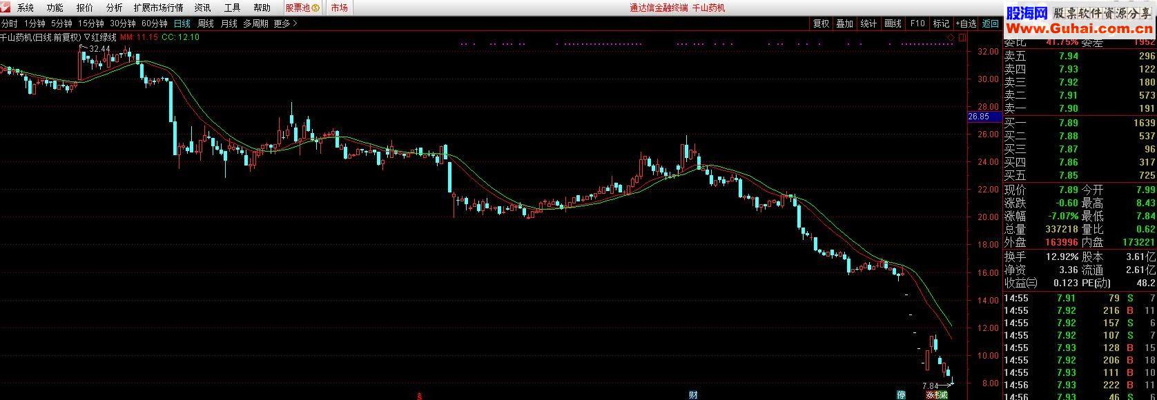Click the 换手 12.92% value
Viewport: 1157px width, 400px height.
tap(1062, 257)
